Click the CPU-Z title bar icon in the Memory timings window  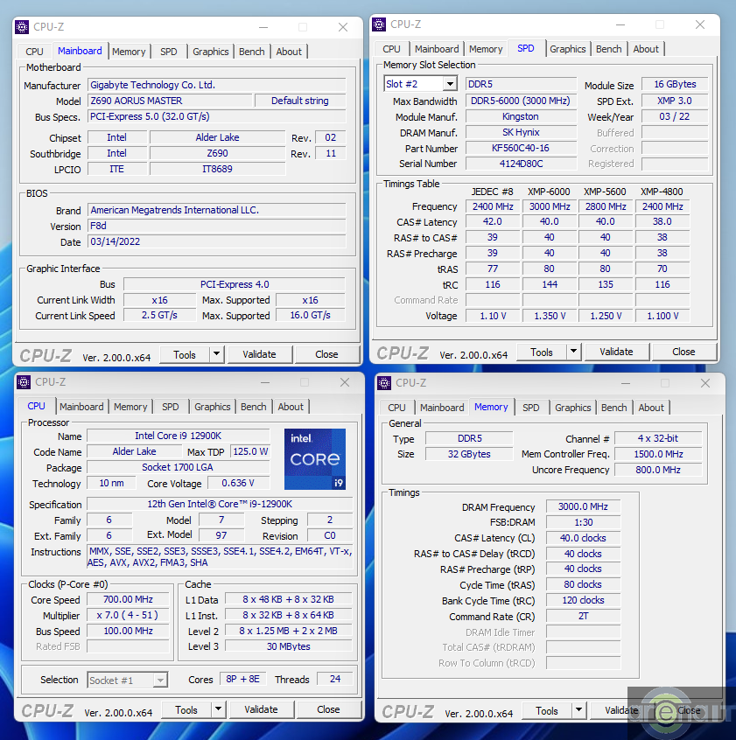(385, 382)
